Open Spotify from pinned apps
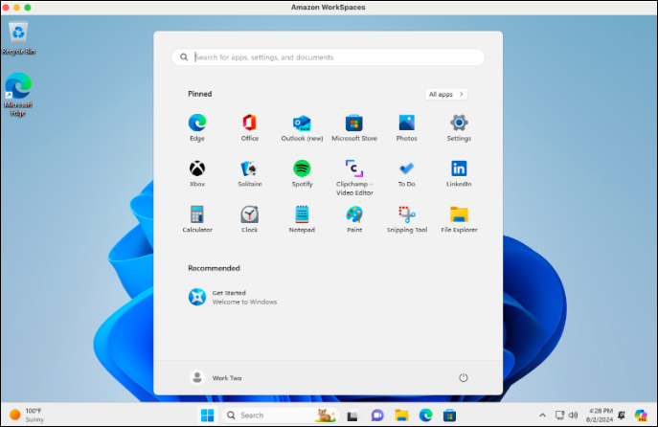This screenshot has height=427, width=658. (302, 169)
